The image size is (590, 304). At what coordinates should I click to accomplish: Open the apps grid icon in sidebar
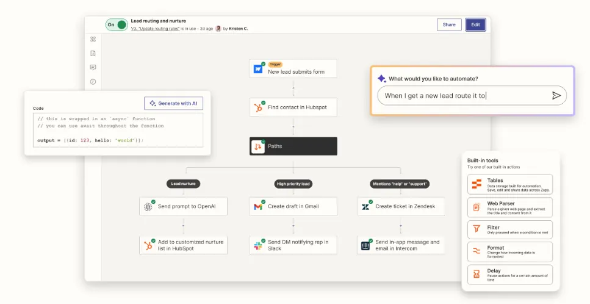coord(93,39)
